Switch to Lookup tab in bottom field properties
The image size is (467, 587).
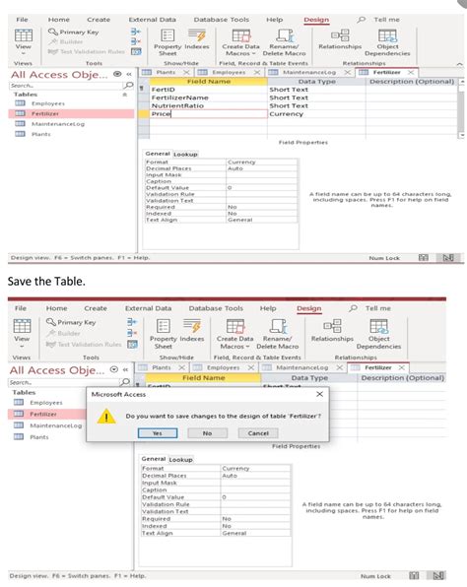[x=181, y=460]
